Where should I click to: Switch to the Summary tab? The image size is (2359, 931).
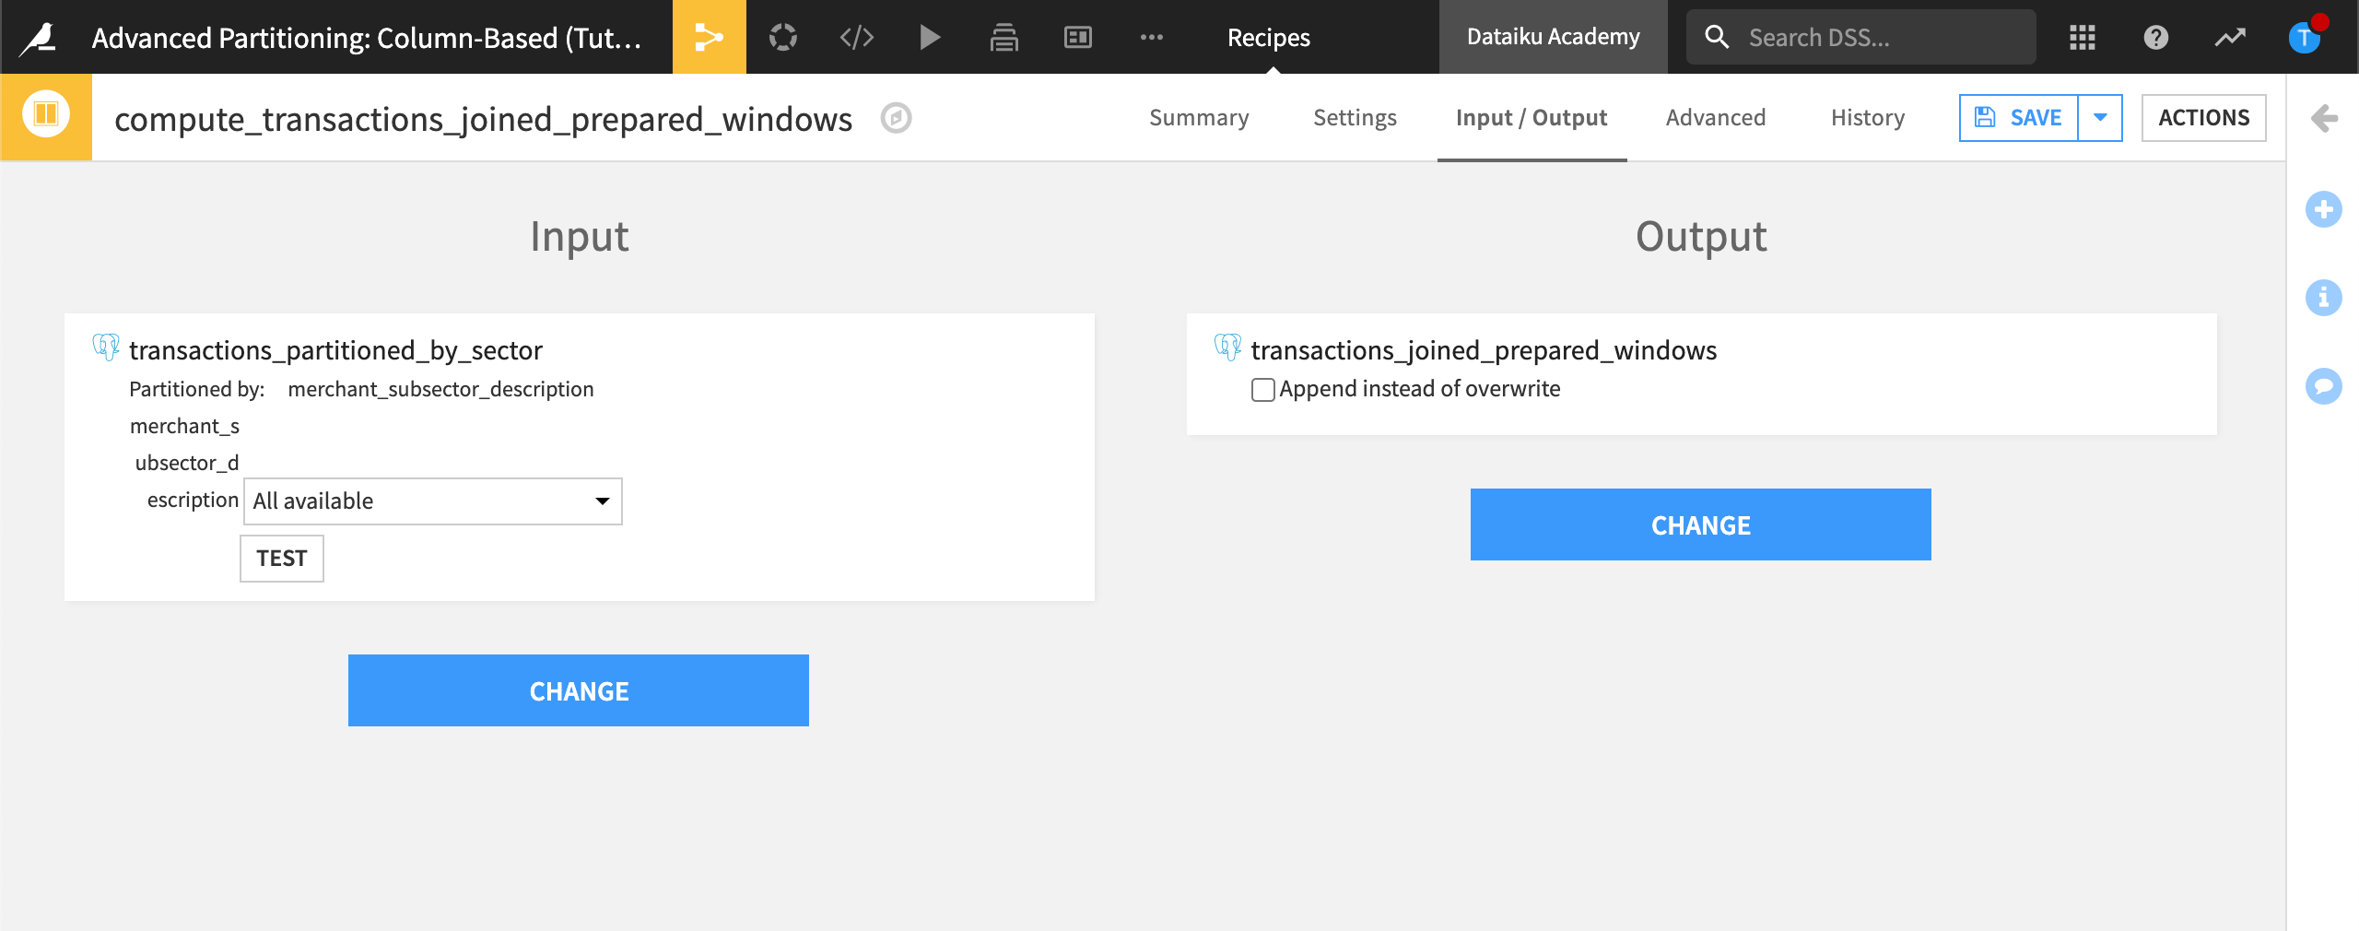pos(1198,117)
